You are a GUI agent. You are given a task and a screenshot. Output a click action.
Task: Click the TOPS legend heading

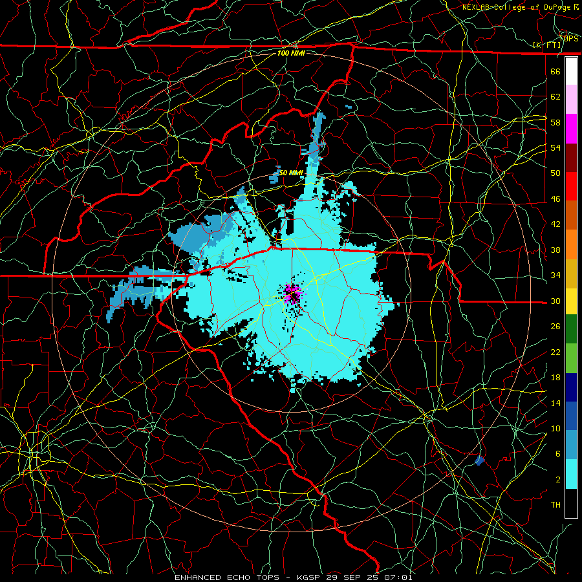568,39
